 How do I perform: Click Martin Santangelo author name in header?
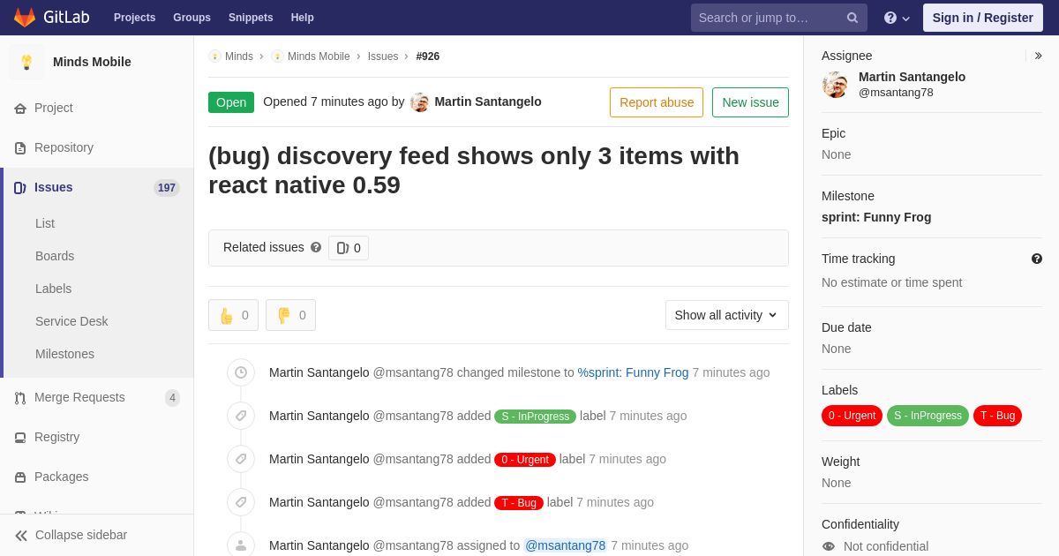[x=488, y=101]
